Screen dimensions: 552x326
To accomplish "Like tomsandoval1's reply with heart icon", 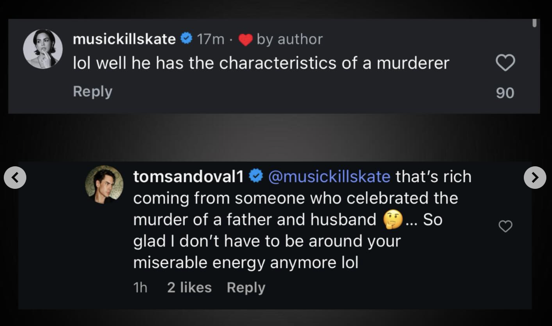I will point(505,226).
